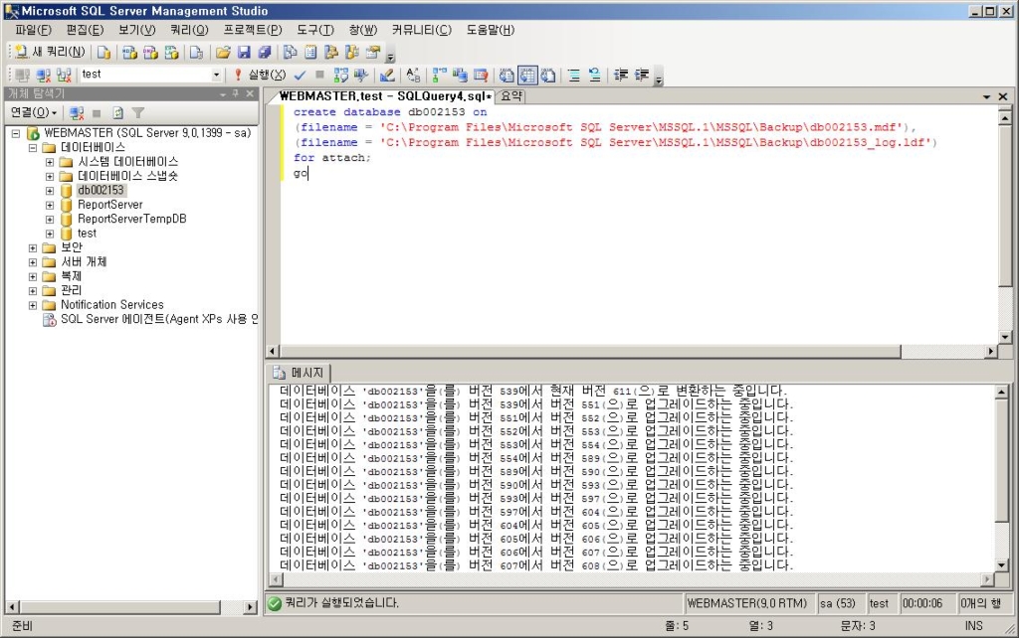Toggle Include Actual Execution Plan
Viewport: 1019px width, 638px height.
pyautogui.click(x=440, y=76)
